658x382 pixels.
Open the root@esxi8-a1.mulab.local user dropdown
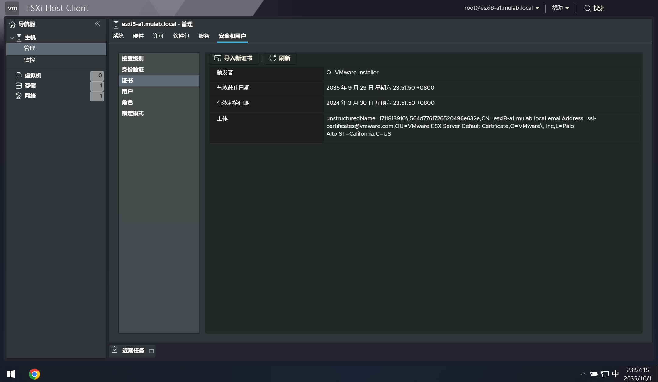coord(501,8)
